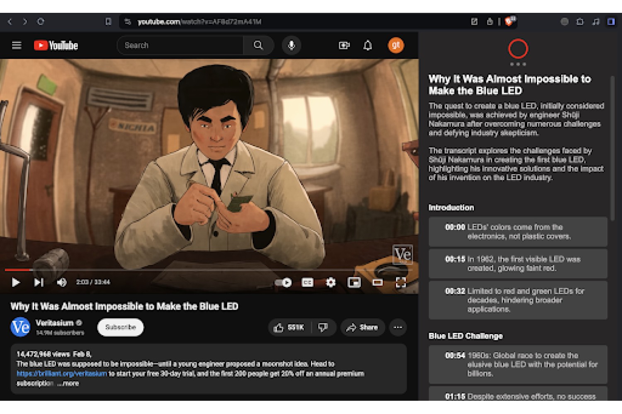Go back in browser history

pos(10,22)
